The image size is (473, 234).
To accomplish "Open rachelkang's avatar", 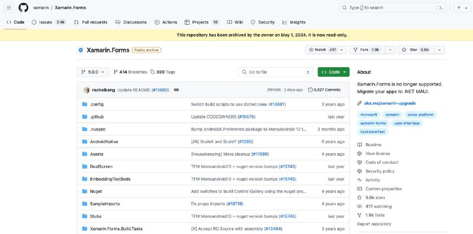I will tap(86, 90).
